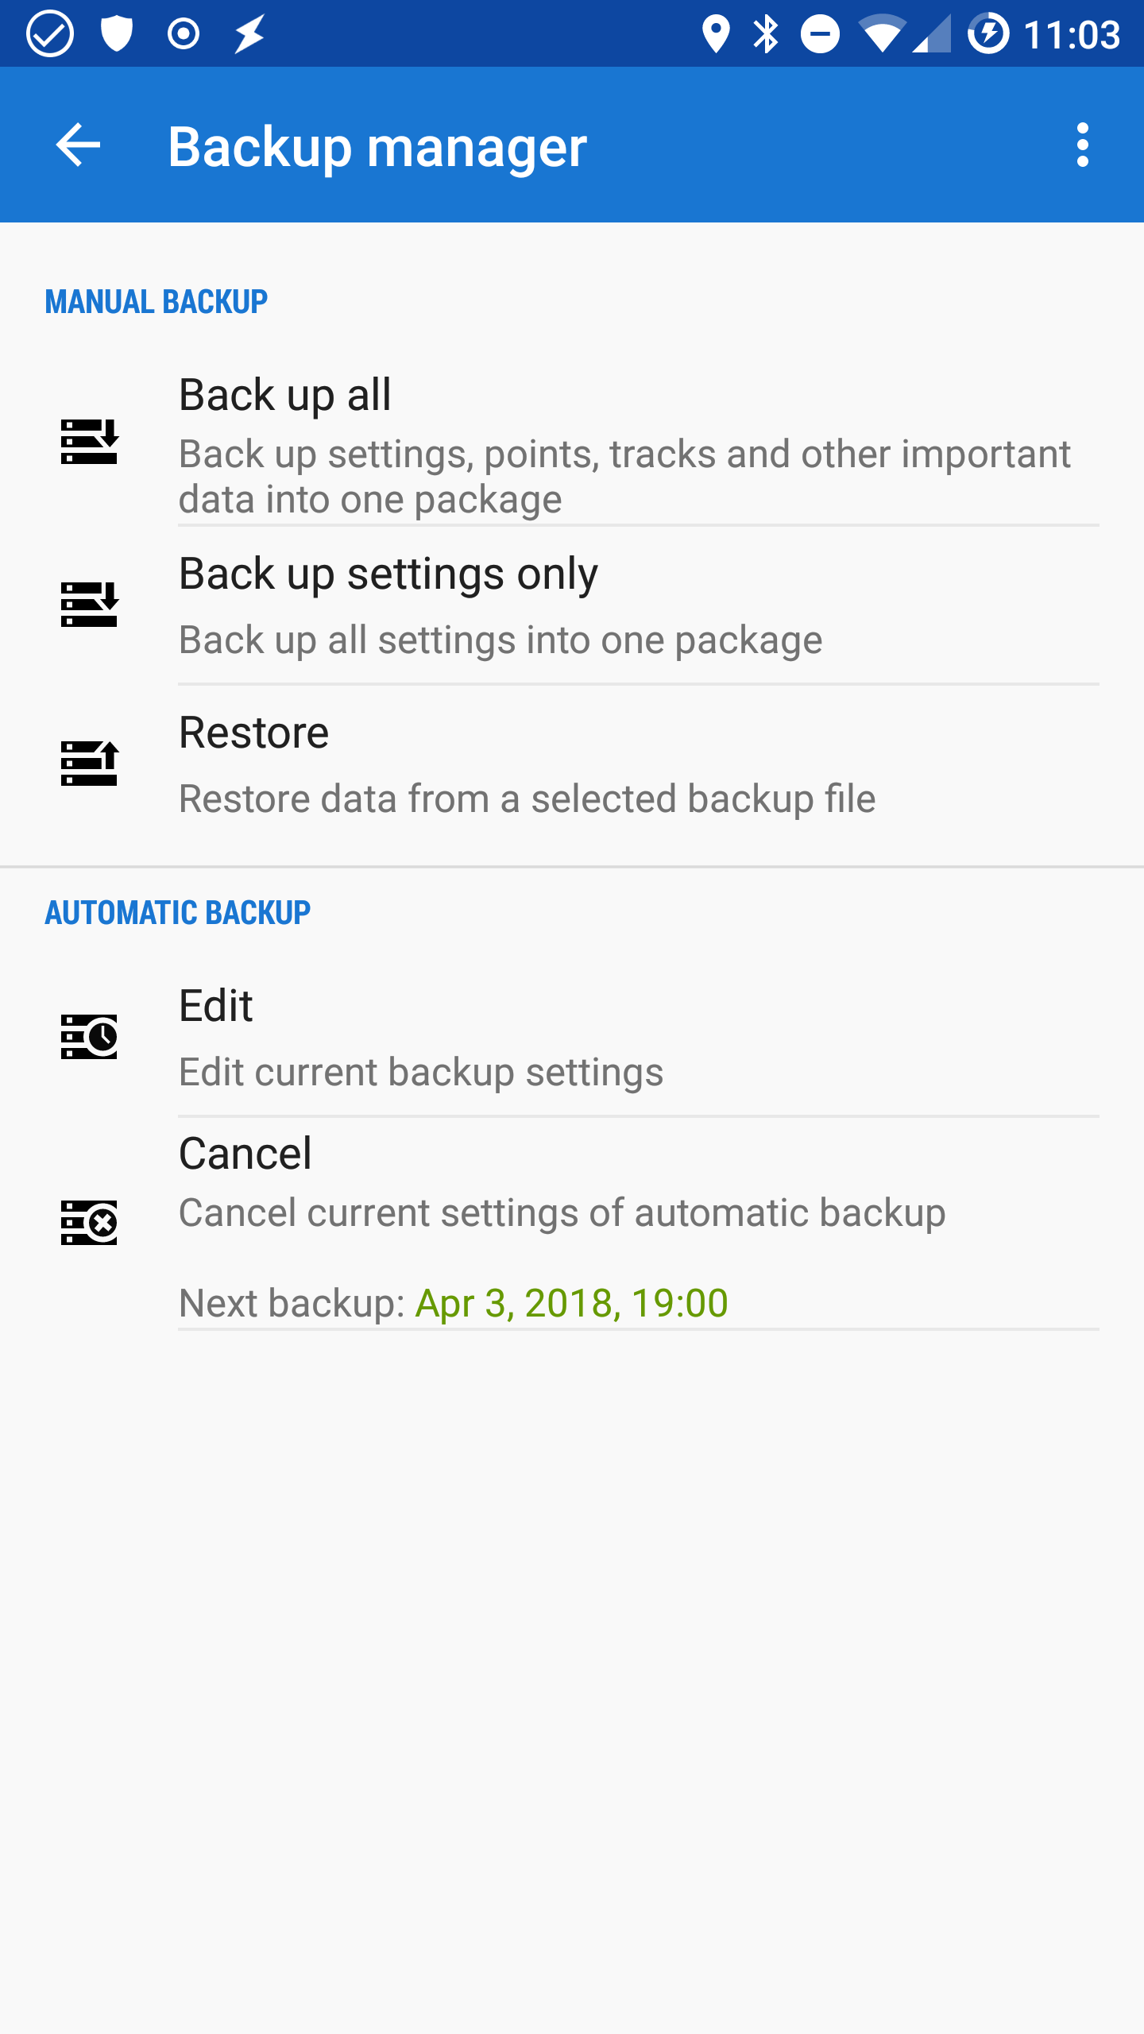Tap the Backup manager title

[x=377, y=147]
